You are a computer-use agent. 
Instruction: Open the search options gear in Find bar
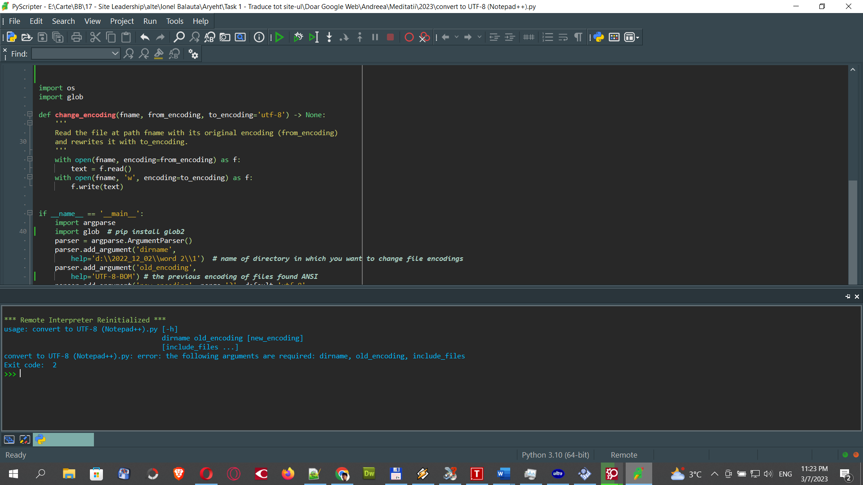point(193,54)
